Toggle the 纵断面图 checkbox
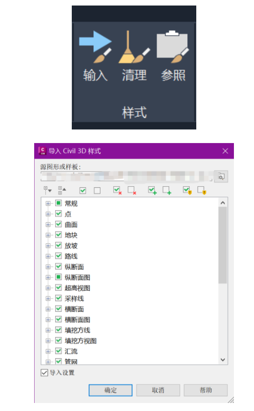Screen dimensions: 254x411 [58, 277]
